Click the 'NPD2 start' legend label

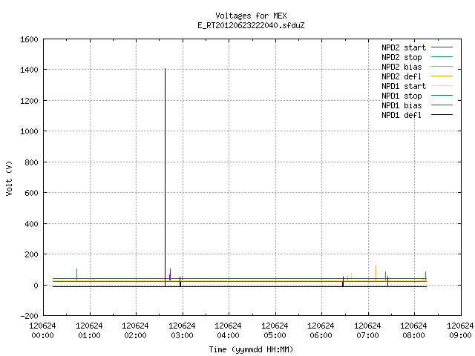[x=404, y=47]
